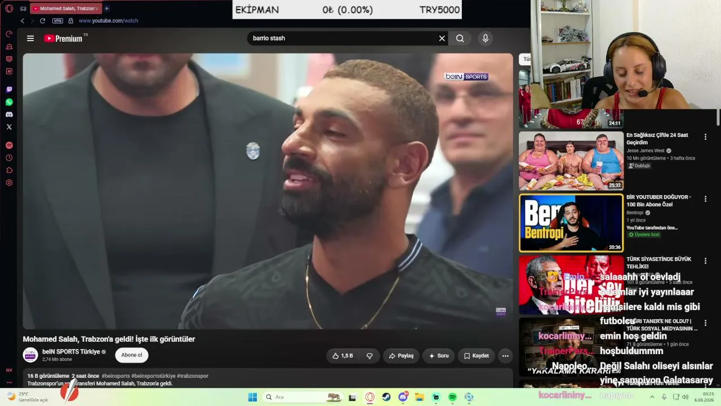Open options for 'TÜRK SİYASETİNDE BÜYÜK TEHLİKE' video

pyautogui.click(x=705, y=261)
